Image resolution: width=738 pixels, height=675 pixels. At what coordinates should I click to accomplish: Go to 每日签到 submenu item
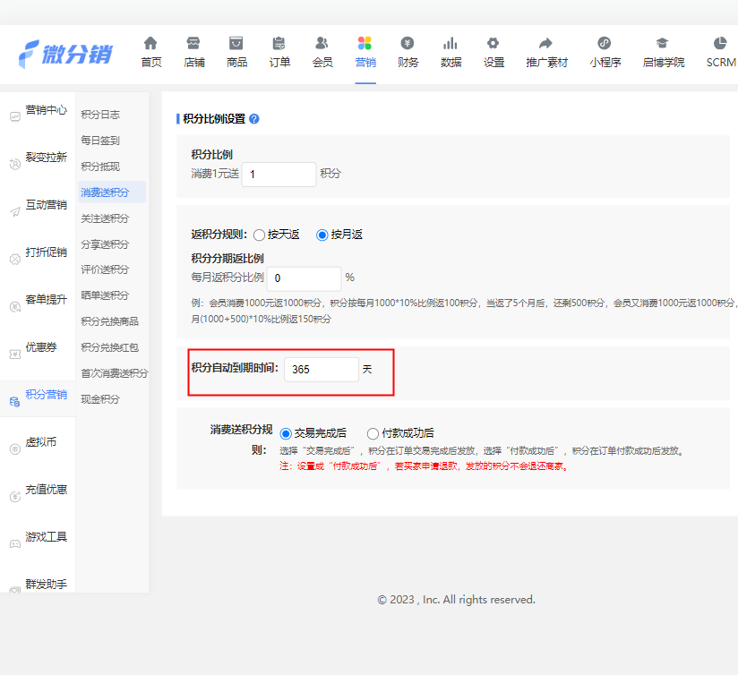100,141
